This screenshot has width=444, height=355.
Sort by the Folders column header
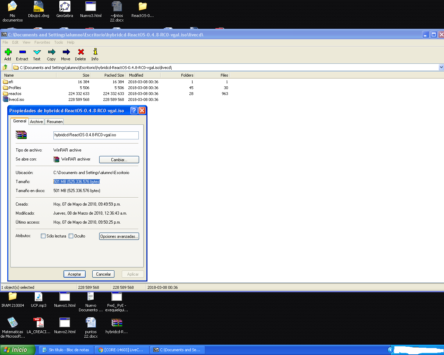click(178, 75)
